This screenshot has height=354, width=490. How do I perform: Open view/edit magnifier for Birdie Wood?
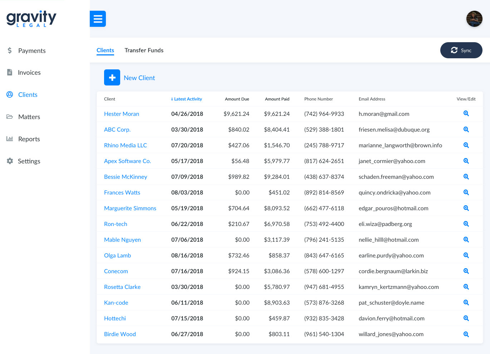pos(466,334)
